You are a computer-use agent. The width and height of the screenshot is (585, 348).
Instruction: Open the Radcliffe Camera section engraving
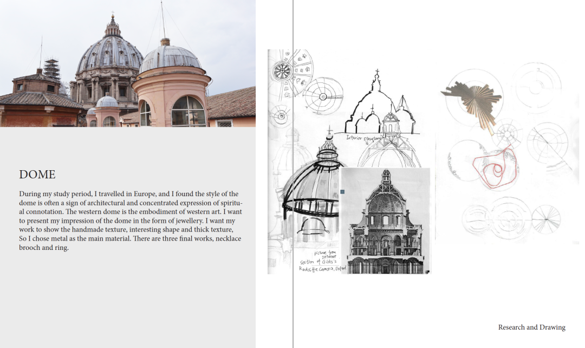click(385, 221)
